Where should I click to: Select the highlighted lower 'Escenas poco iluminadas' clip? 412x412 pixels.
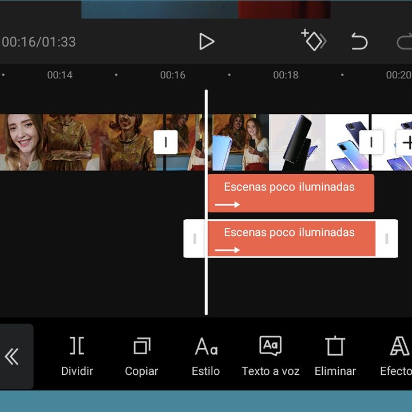click(x=291, y=239)
